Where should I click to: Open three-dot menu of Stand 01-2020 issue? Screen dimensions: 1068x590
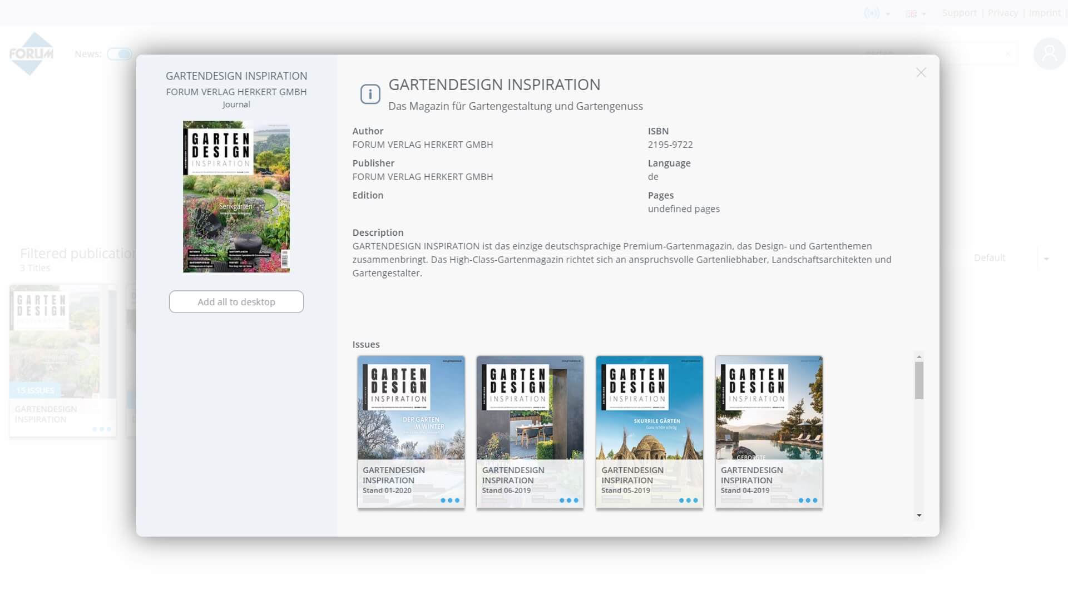tap(449, 500)
